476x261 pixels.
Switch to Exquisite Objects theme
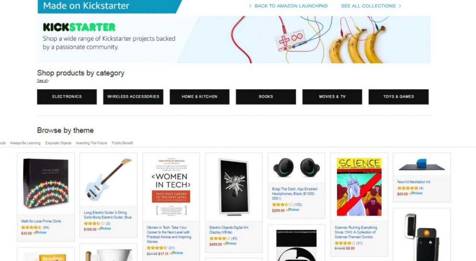(58, 143)
